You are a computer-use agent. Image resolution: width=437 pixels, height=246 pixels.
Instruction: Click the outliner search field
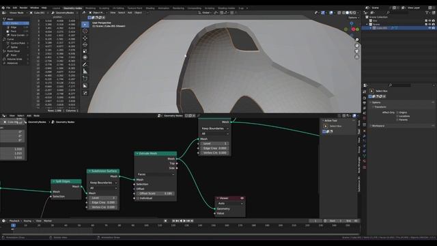[397, 12]
